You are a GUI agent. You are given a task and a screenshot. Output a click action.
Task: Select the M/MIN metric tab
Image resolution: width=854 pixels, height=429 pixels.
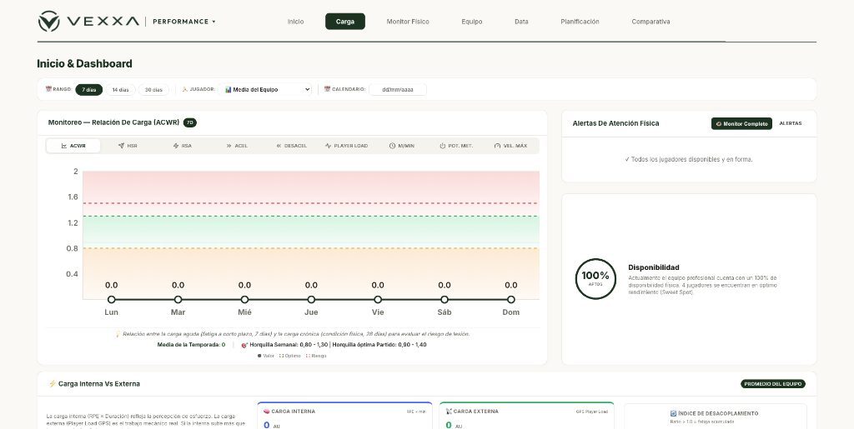[402, 146]
